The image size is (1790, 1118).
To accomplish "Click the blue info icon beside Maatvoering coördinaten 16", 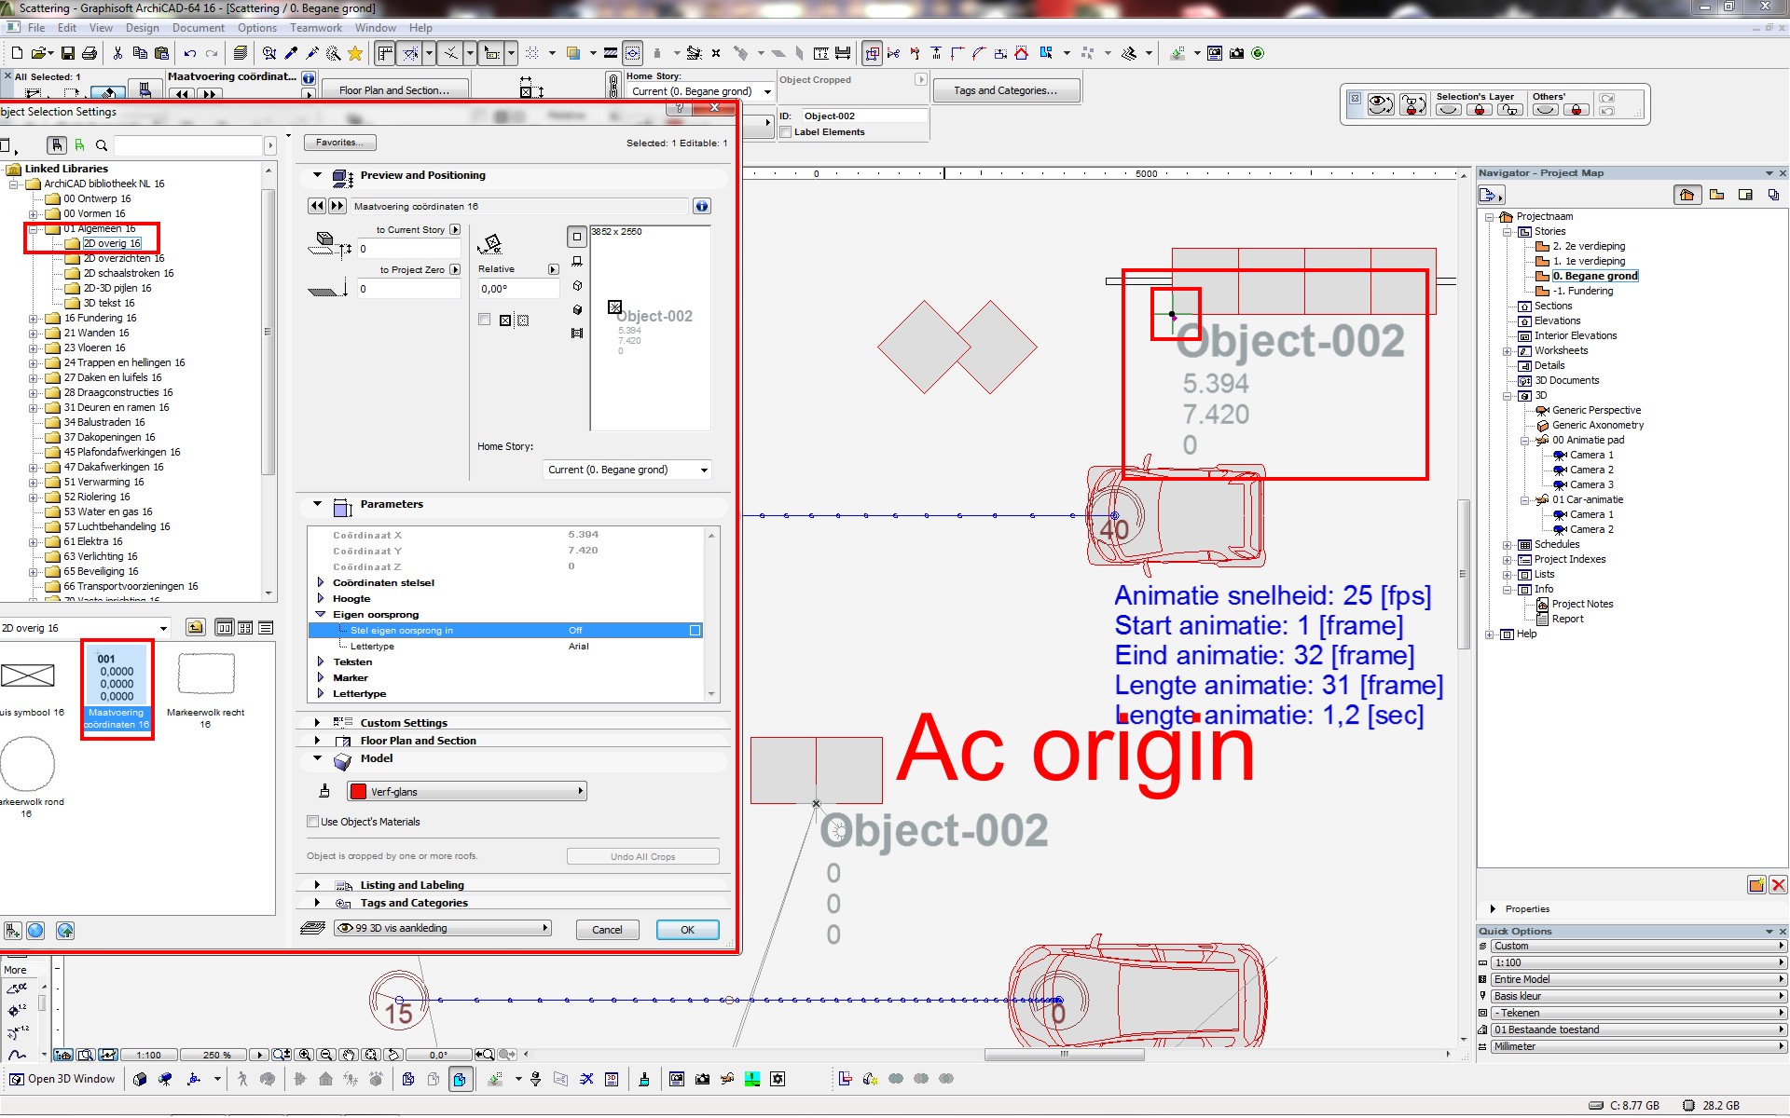I will click(x=702, y=206).
